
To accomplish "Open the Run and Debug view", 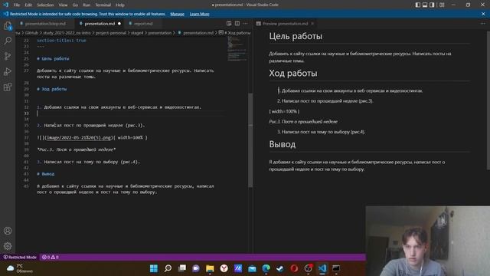I will 8,71.
